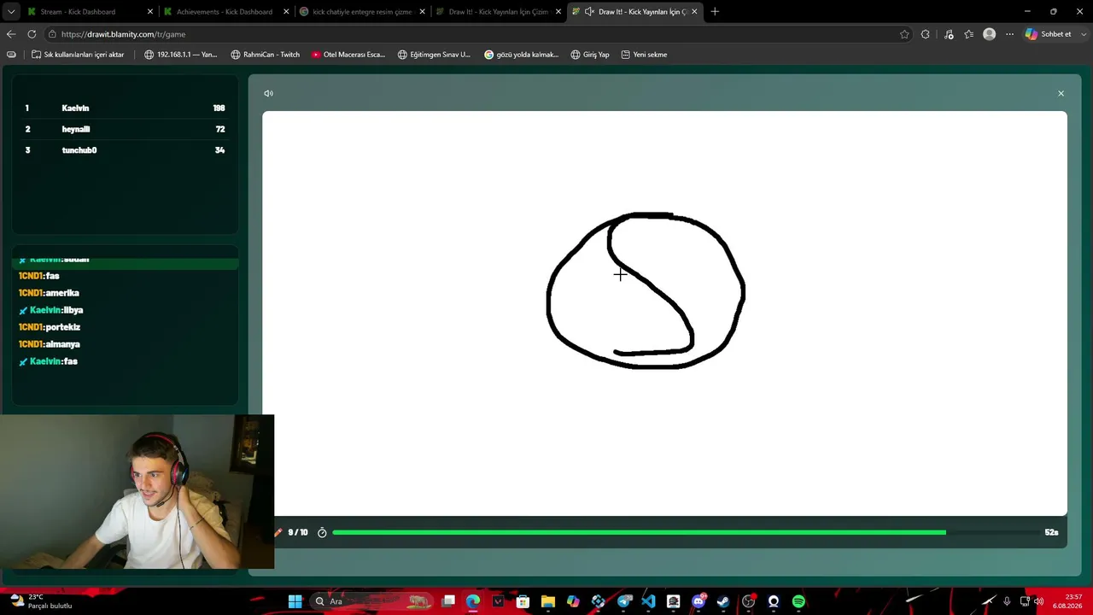Click the 52s remaining time label

pyautogui.click(x=1051, y=532)
